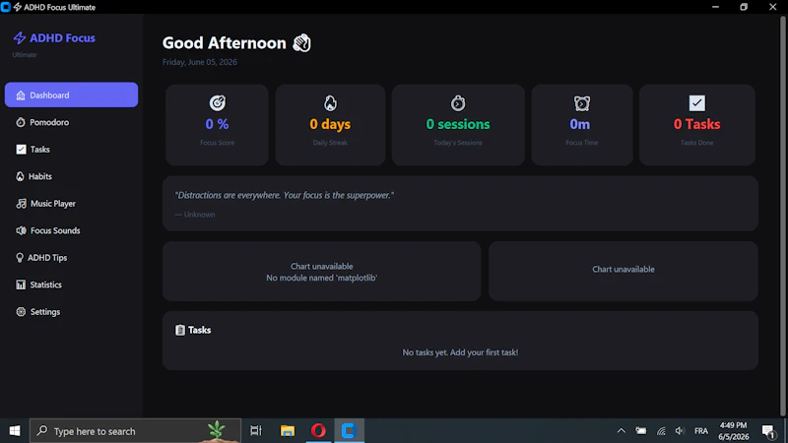Viewport: 788px width, 443px height.
Task: Click the Tasks checkbox icon in sidebar
Action: 21,150
